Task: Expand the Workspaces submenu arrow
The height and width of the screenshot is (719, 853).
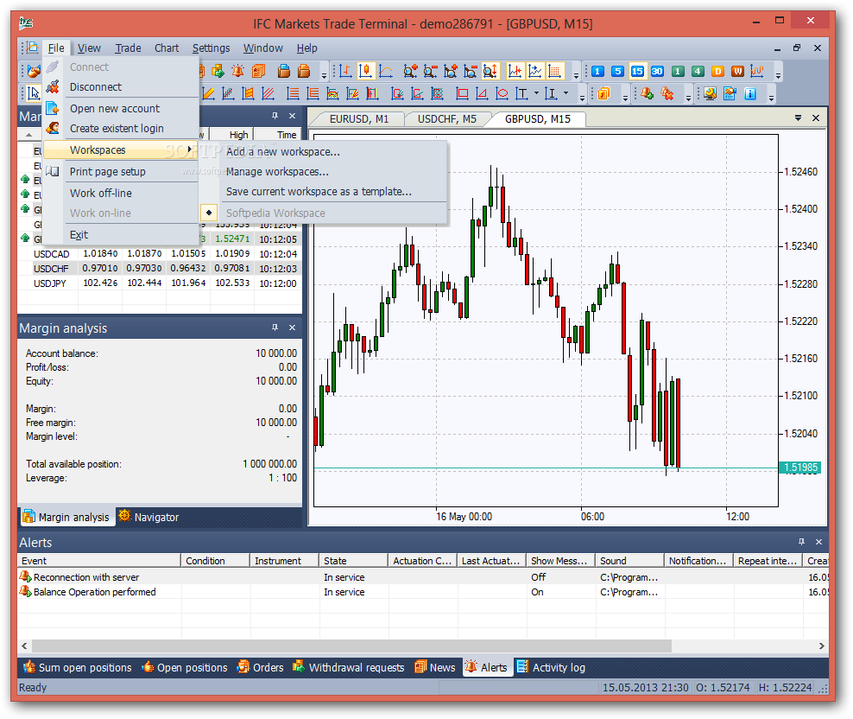Action: click(189, 150)
